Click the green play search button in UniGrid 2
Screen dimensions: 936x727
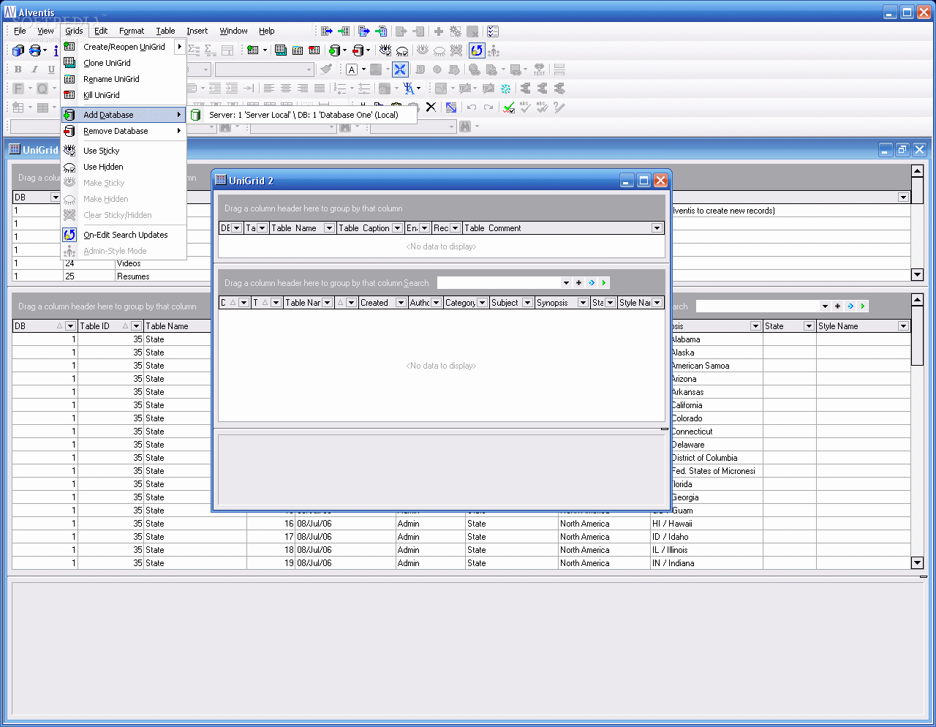(603, 283)
